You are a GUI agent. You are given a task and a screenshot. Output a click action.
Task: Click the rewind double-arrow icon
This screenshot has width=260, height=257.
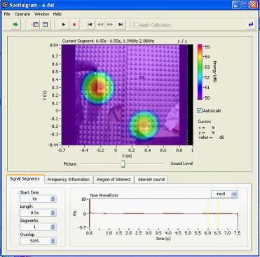click(x=100, y=25)
